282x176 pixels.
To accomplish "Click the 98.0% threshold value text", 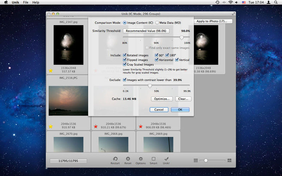I will click(186, 31).
